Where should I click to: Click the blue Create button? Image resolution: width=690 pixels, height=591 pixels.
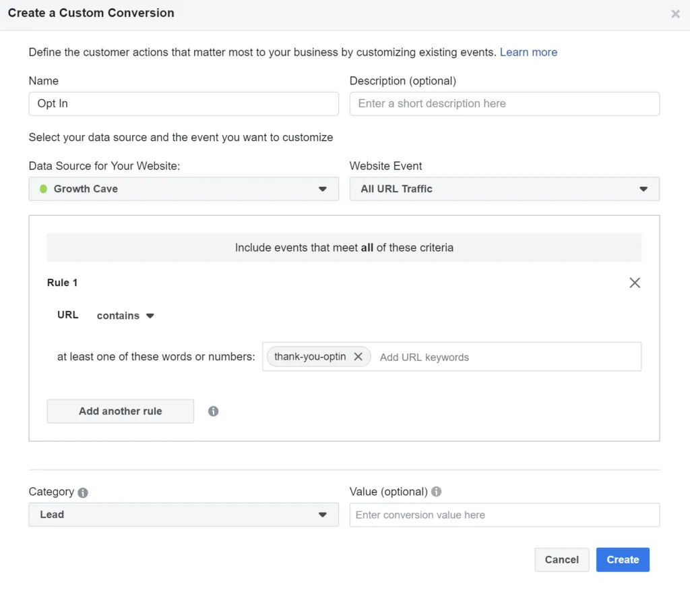[x=623, y=560]
